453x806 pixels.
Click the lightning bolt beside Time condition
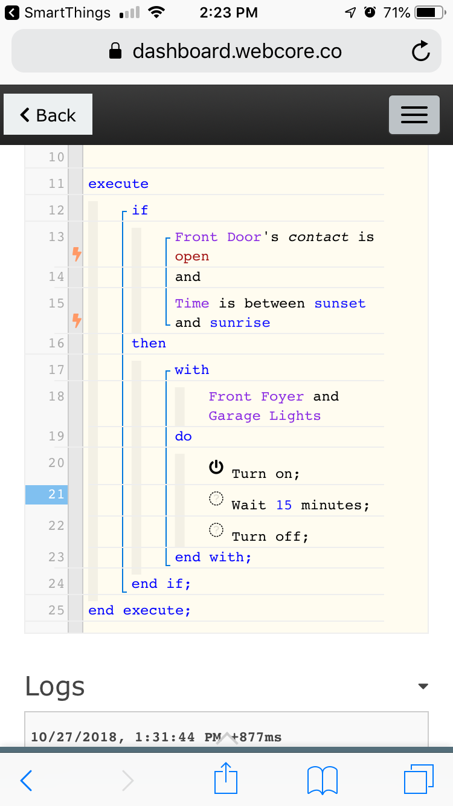coord(77,321)
